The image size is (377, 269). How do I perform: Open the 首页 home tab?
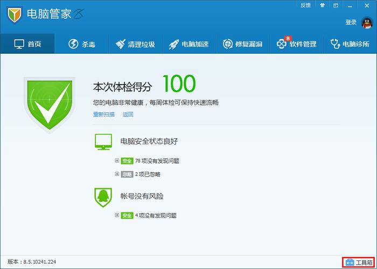coord(27,44)
